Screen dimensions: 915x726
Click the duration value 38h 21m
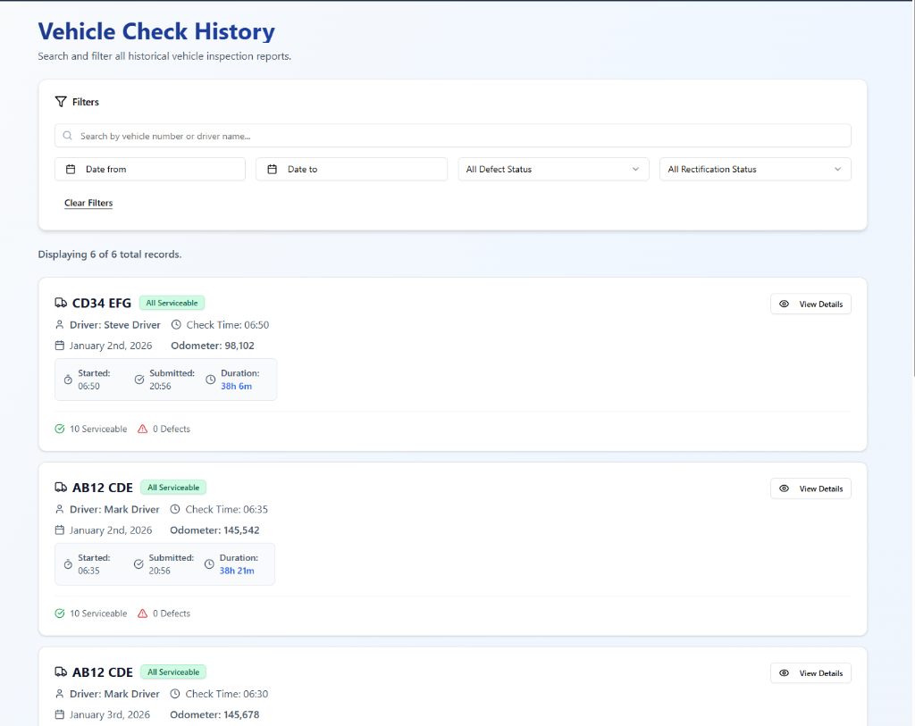tap(237, 571)
